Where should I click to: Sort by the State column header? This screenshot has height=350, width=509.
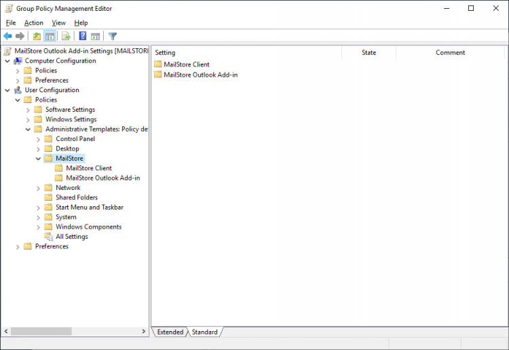pos(369,52)
